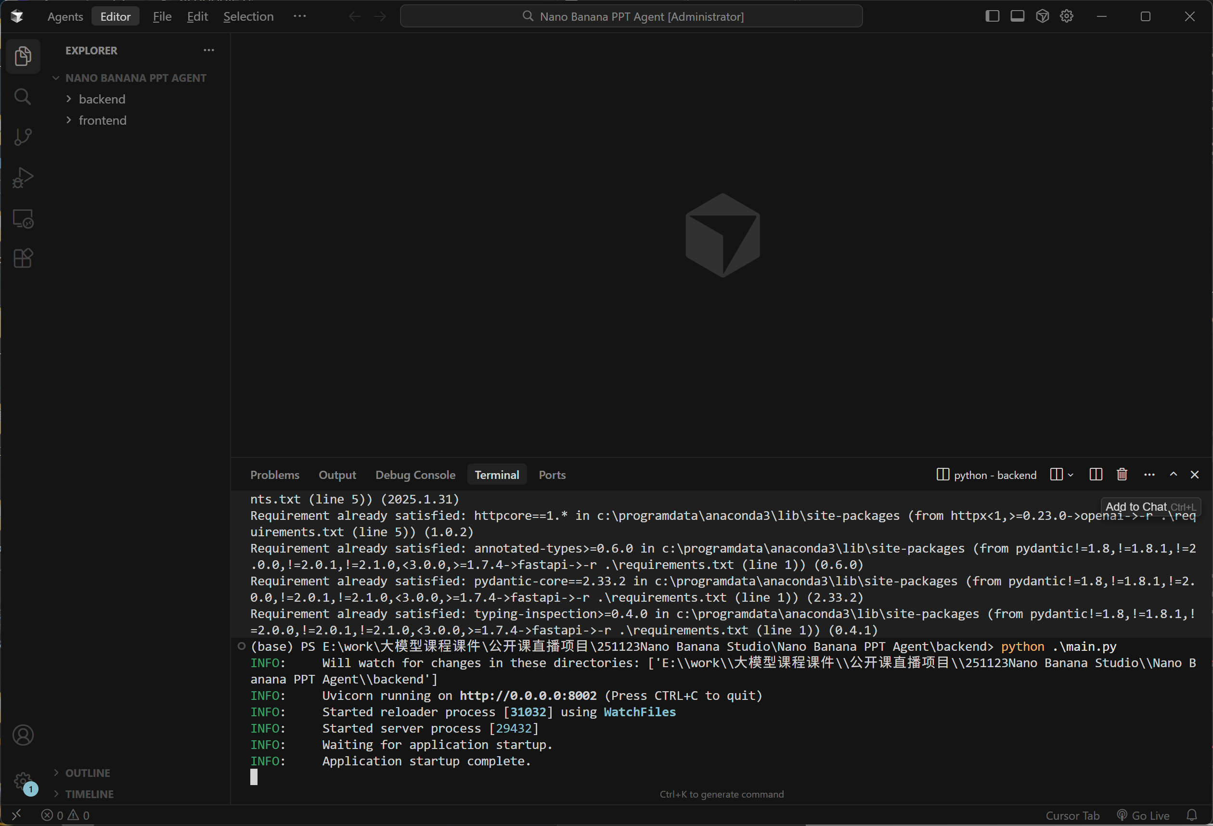This screenshot has width=1213, height=826.
Task: Switch to the Ports tab
Action: point(552,474)
